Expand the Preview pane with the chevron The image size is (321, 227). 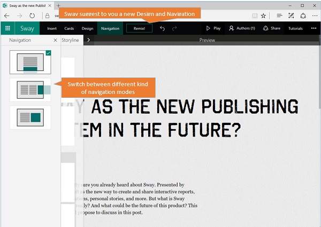click(x=88, y=40)
